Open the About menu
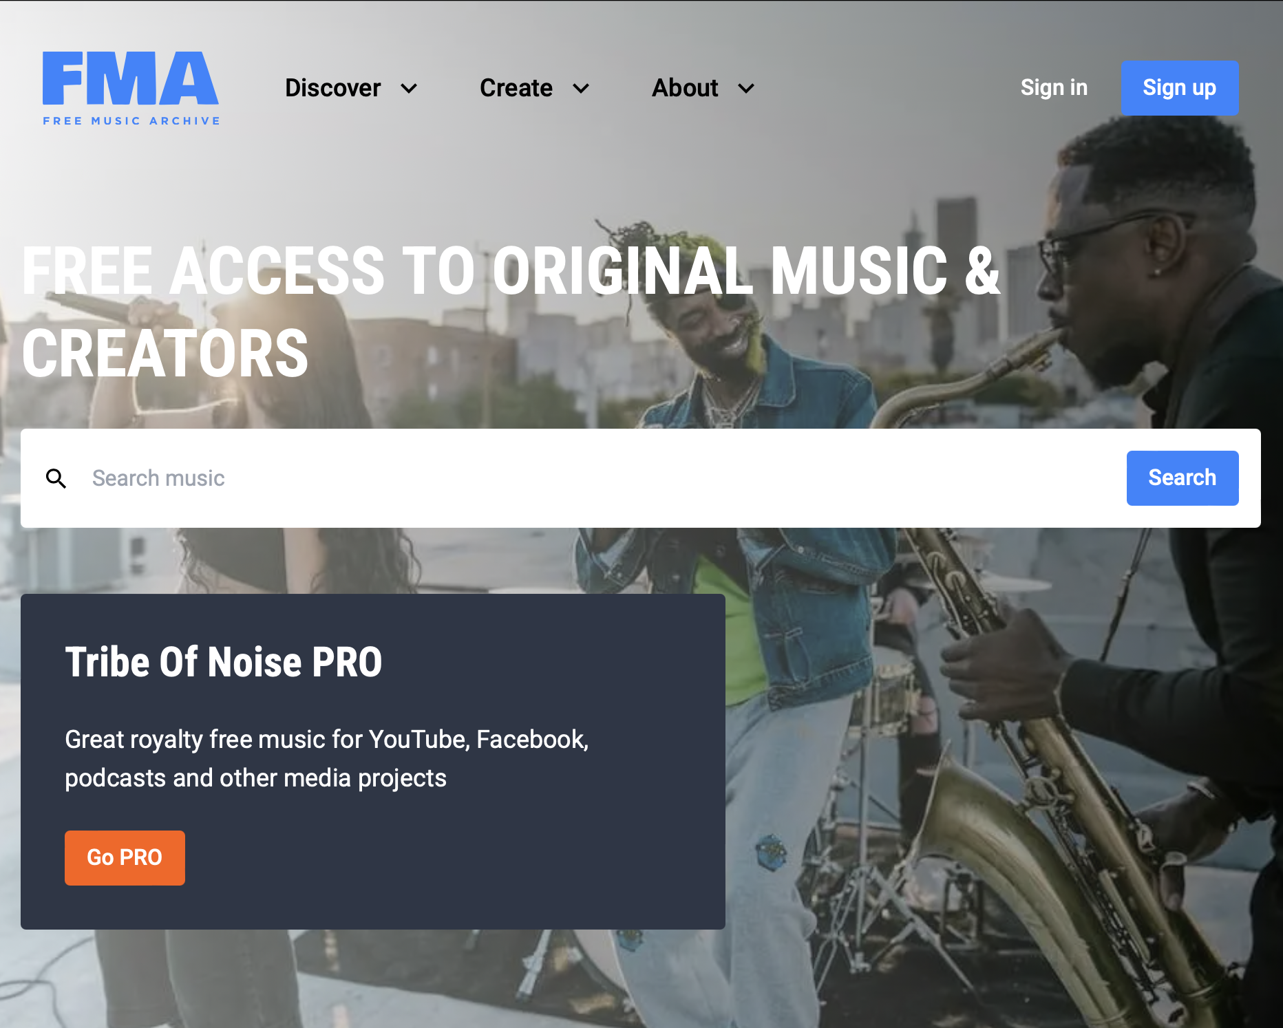Viewport: 1283px width, 1028px height. [685, 88]
